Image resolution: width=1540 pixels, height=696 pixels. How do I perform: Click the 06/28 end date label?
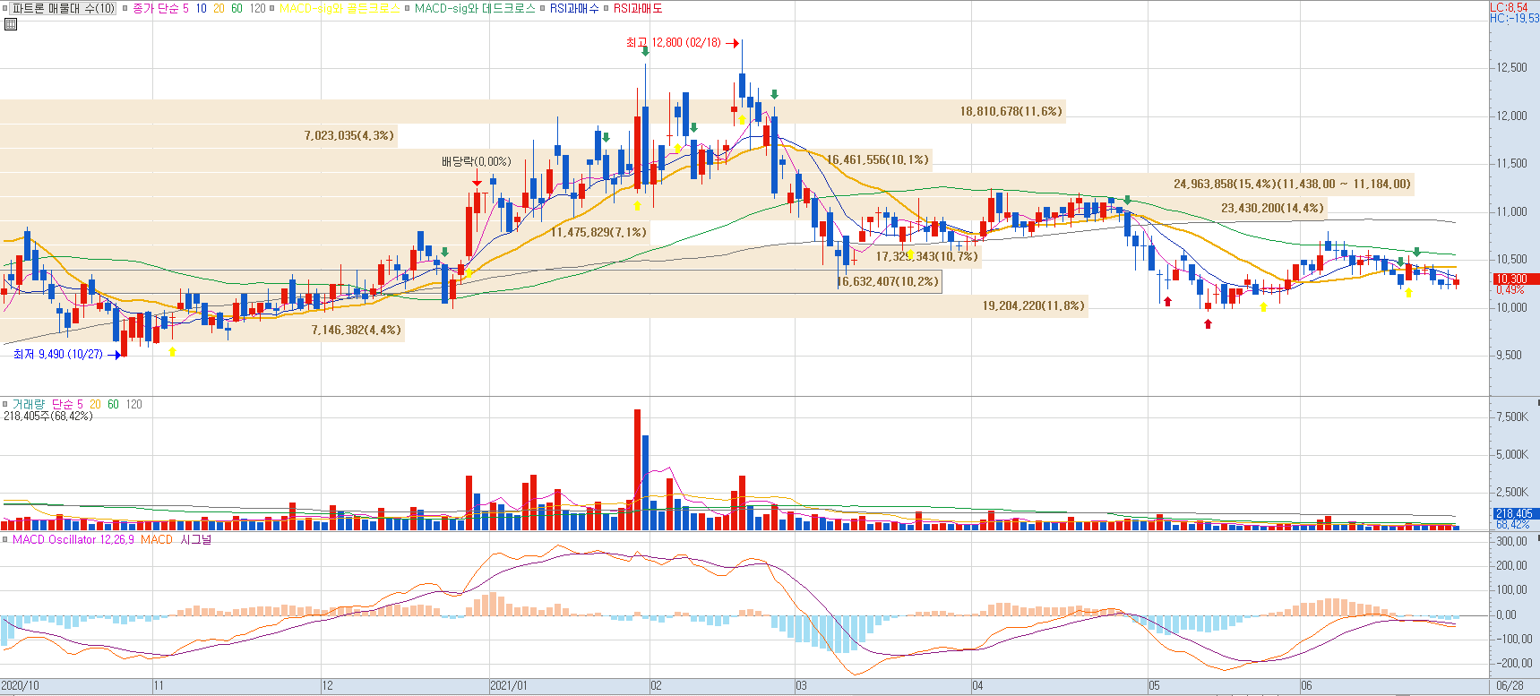click(1510, 685)
